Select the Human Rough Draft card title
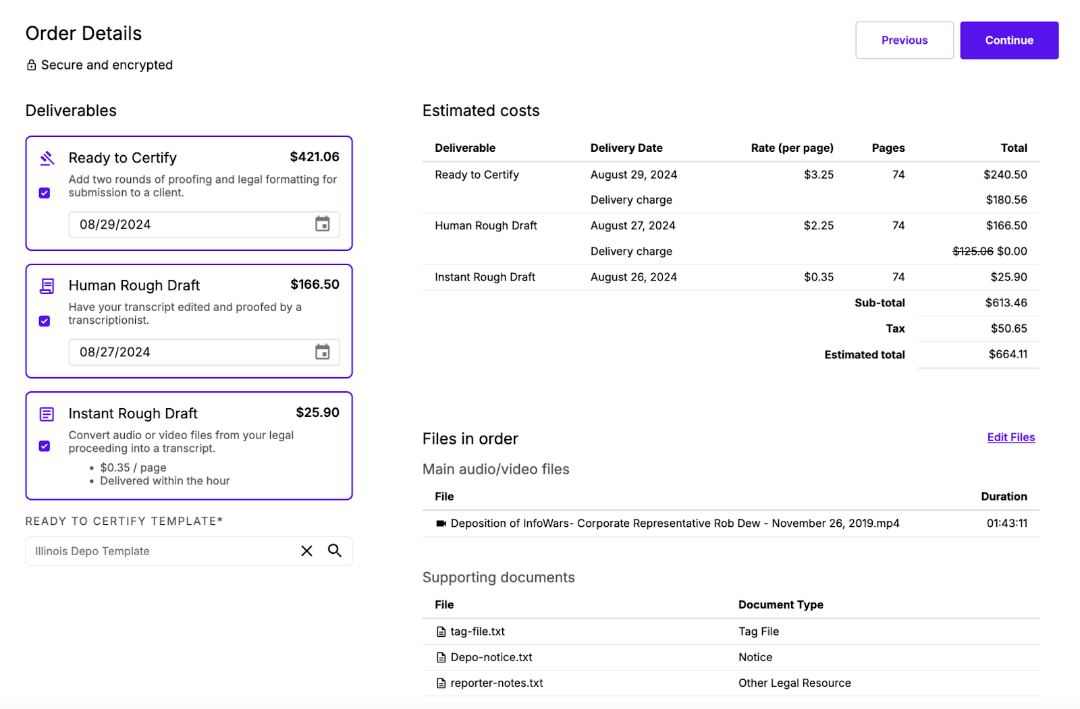Image resolution: width=1080 pixels, height=709 pixels. click(134, 285)
